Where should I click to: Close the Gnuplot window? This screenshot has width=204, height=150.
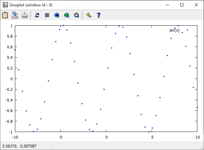[196, 5]
